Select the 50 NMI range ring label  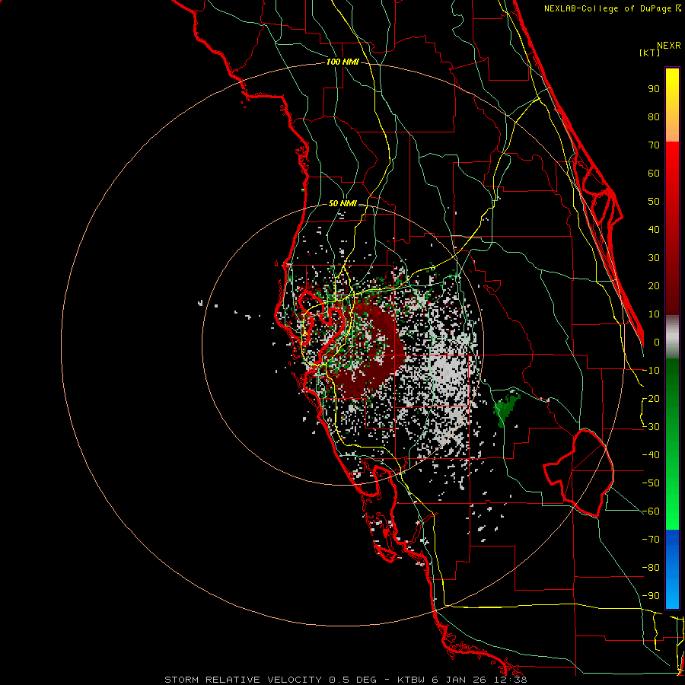click(x=342, y=203)
